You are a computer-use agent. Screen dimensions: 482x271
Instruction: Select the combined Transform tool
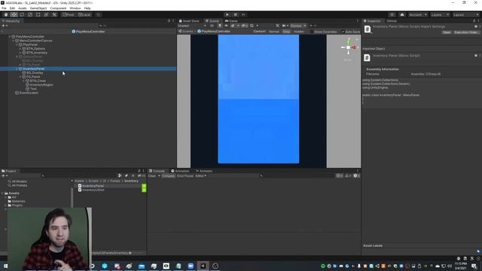(46, 14)
